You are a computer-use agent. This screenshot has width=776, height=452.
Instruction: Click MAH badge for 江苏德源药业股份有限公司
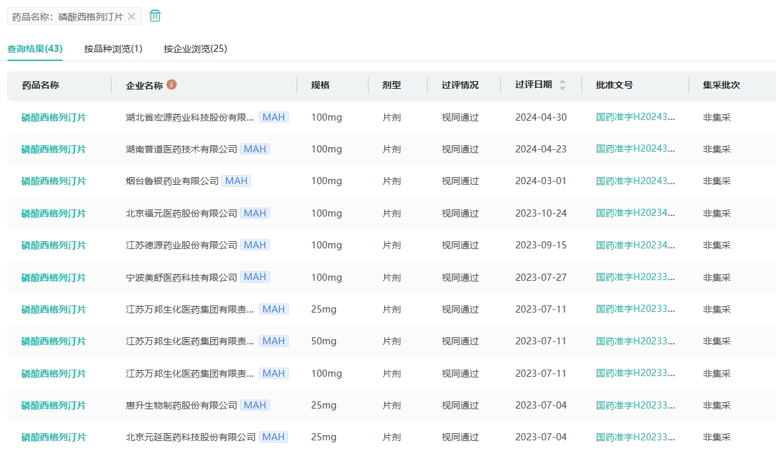(x=255, y=245)
